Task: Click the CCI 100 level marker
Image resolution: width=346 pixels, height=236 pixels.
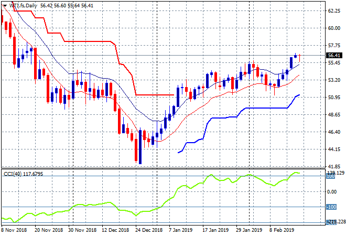Action: pos(331,176)
